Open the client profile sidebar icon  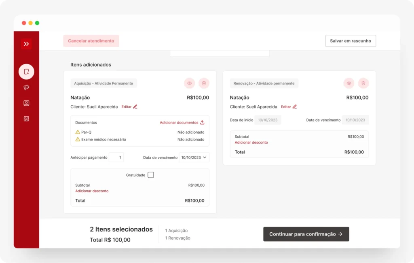[x=26, y=103]
